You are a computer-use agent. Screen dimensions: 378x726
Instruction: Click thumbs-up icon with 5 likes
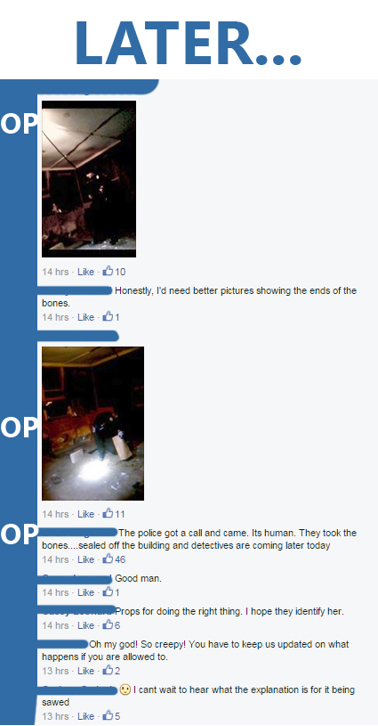pyautogui.click(x=108, y=715)
